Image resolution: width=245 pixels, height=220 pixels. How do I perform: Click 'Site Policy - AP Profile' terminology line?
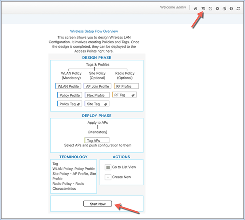[x=74, y=176]
